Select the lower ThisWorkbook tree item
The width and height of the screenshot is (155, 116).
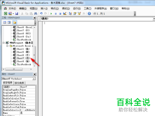pos(22,64)
